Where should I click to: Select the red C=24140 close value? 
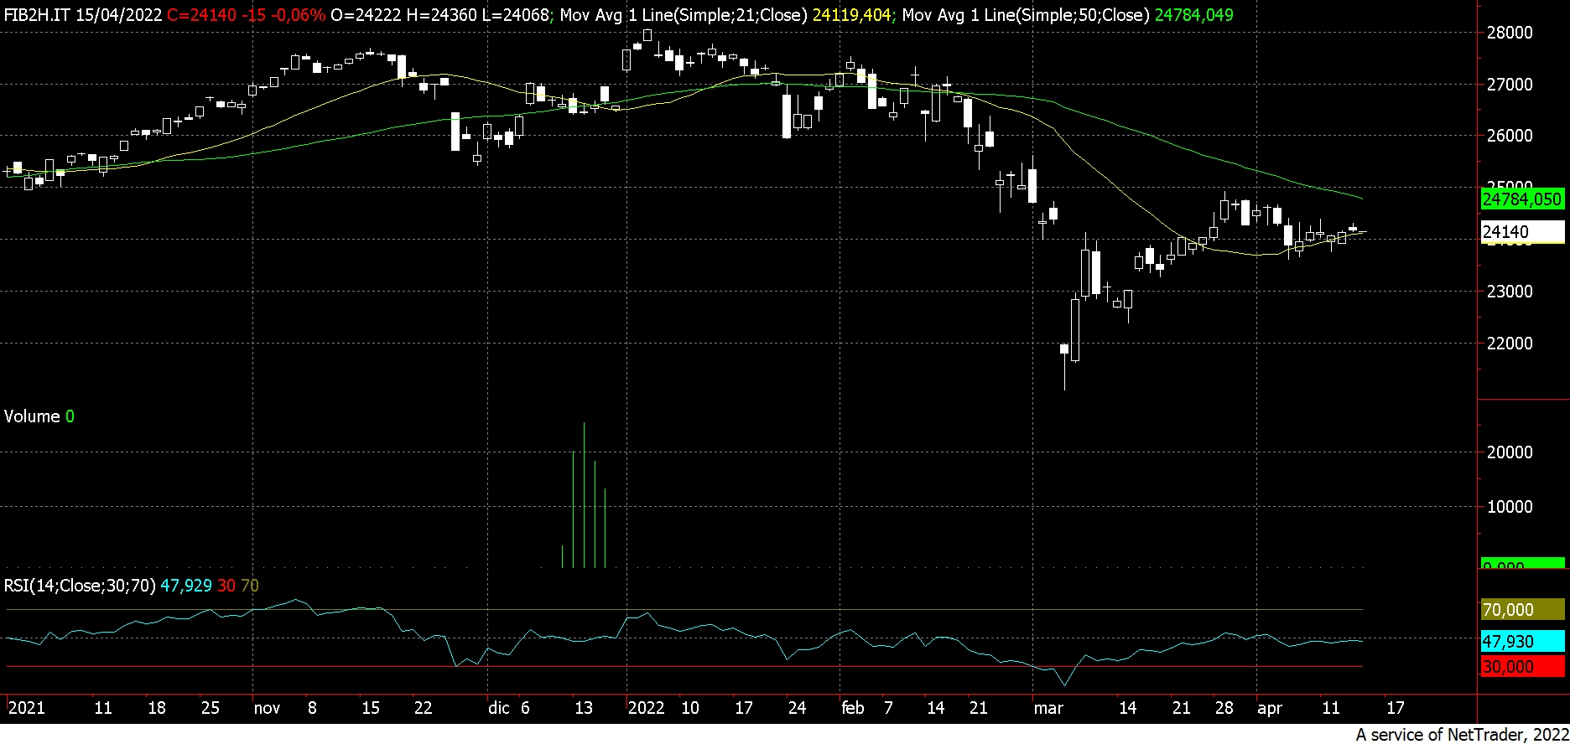pos(200,15)
